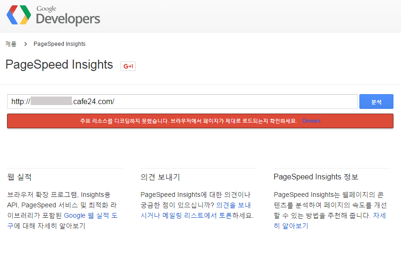Click the Developers wordmark in the header
The width and height of the screenshot is (401, 257).
tap(68, 18)
